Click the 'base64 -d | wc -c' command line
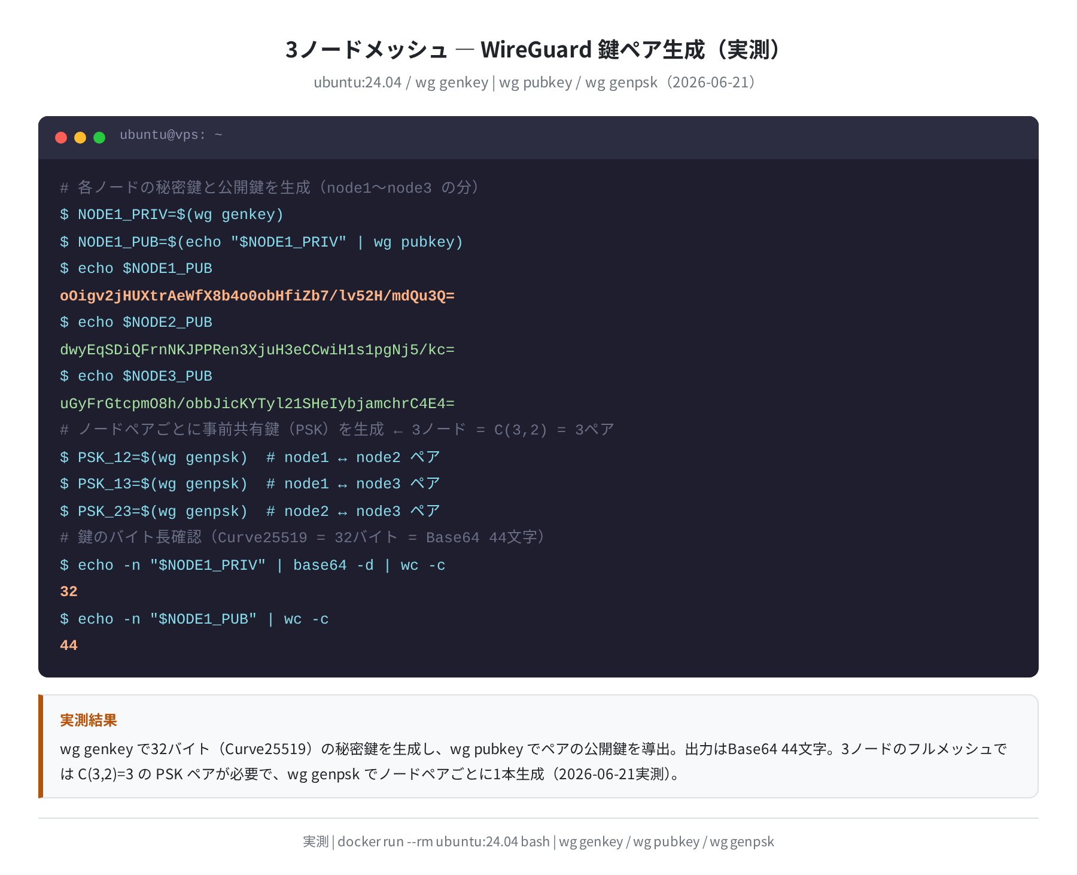The image size is (1077, 875). tap(252, 565)
